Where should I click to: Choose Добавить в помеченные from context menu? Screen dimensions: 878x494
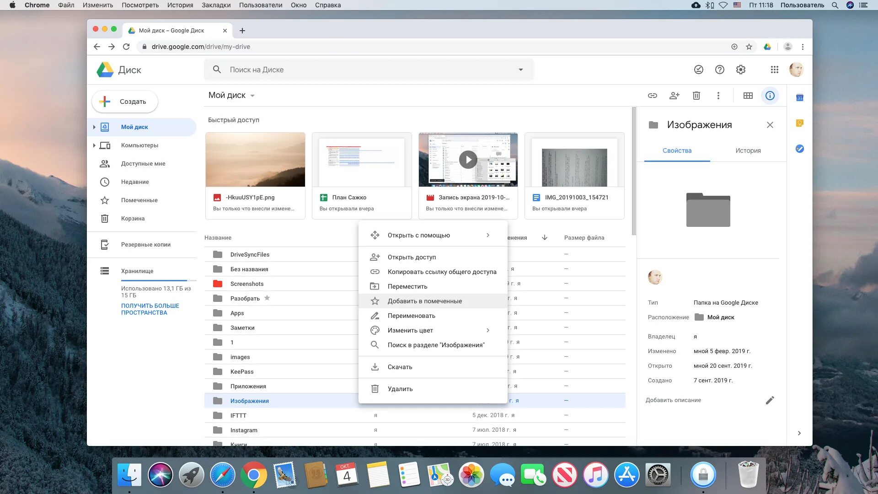[x=424, y=301]
